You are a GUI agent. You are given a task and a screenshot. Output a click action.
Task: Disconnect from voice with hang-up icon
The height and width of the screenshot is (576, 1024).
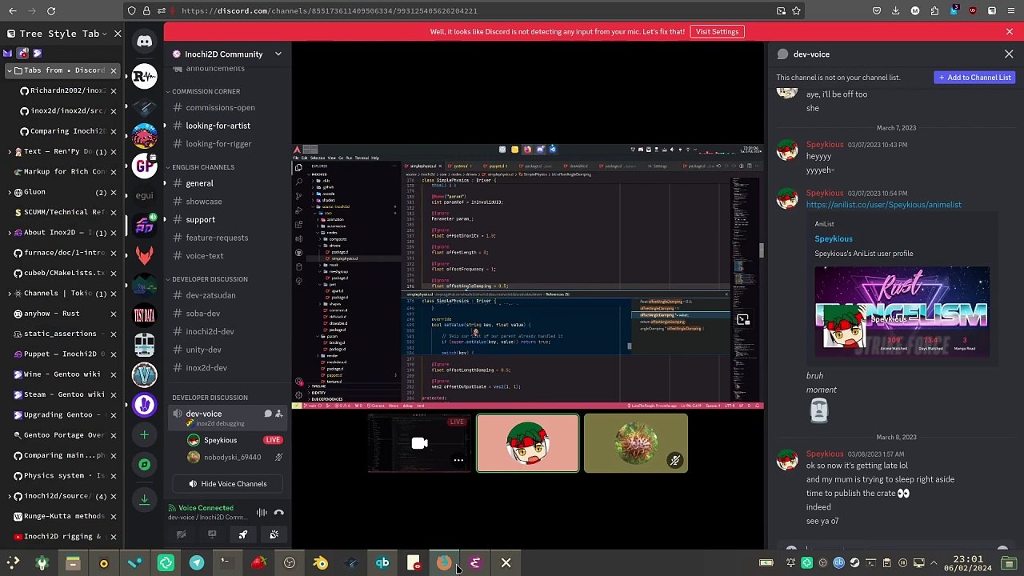278,513
